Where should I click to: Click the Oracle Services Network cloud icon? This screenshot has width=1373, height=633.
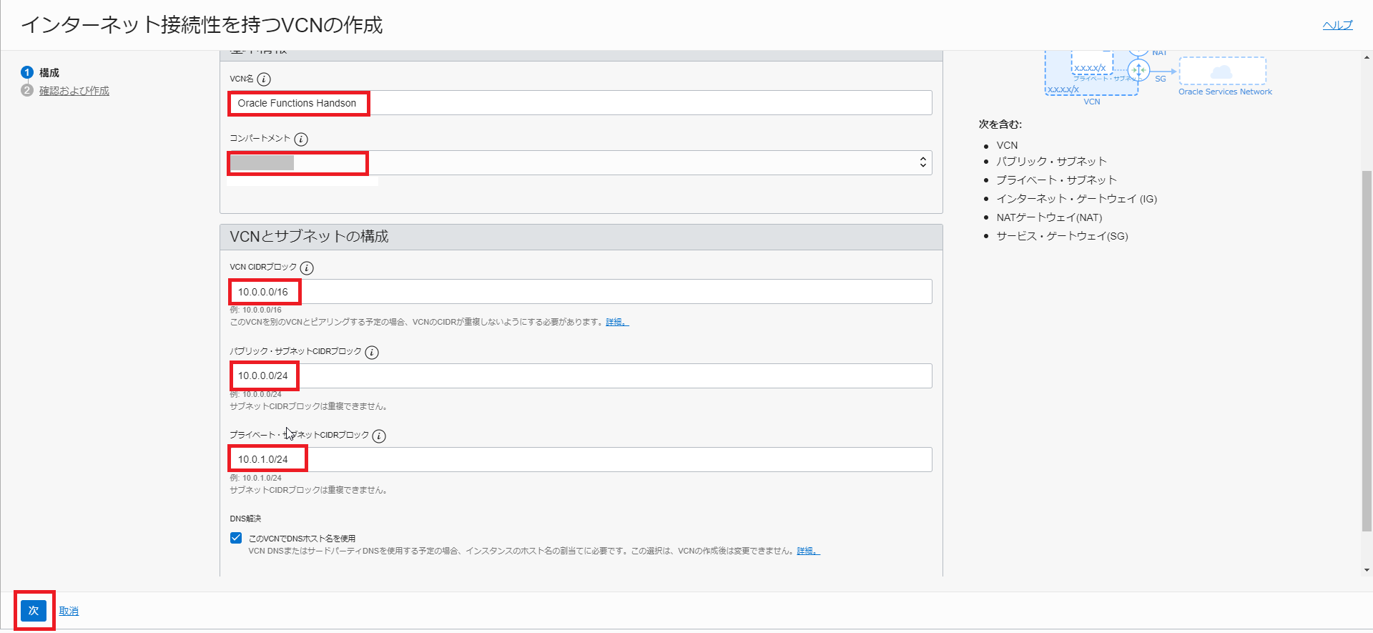click(x=1221, y=72)
